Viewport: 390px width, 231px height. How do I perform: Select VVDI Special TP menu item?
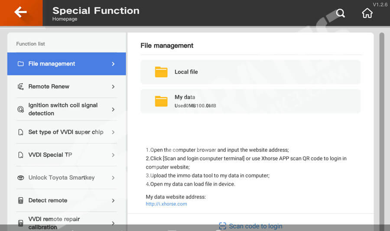coord(50,155)
